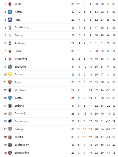Click the Atalanta club badge
The height and width of the screenshot is (157, 118).
(x=10, y=43)
